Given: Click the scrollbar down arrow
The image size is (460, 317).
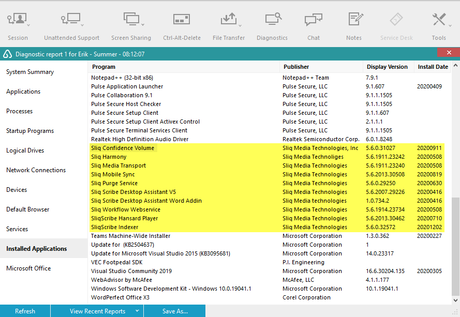Looking at the screenshot, I should point(455,300).
